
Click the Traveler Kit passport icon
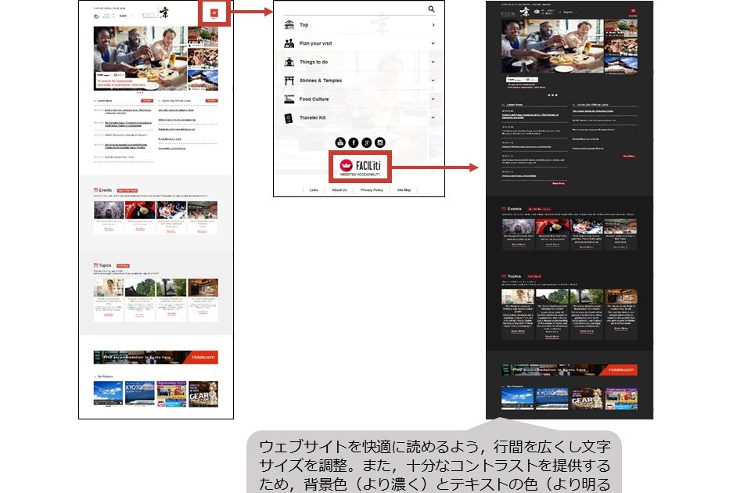pyautogui.click(x=289, y=117)
